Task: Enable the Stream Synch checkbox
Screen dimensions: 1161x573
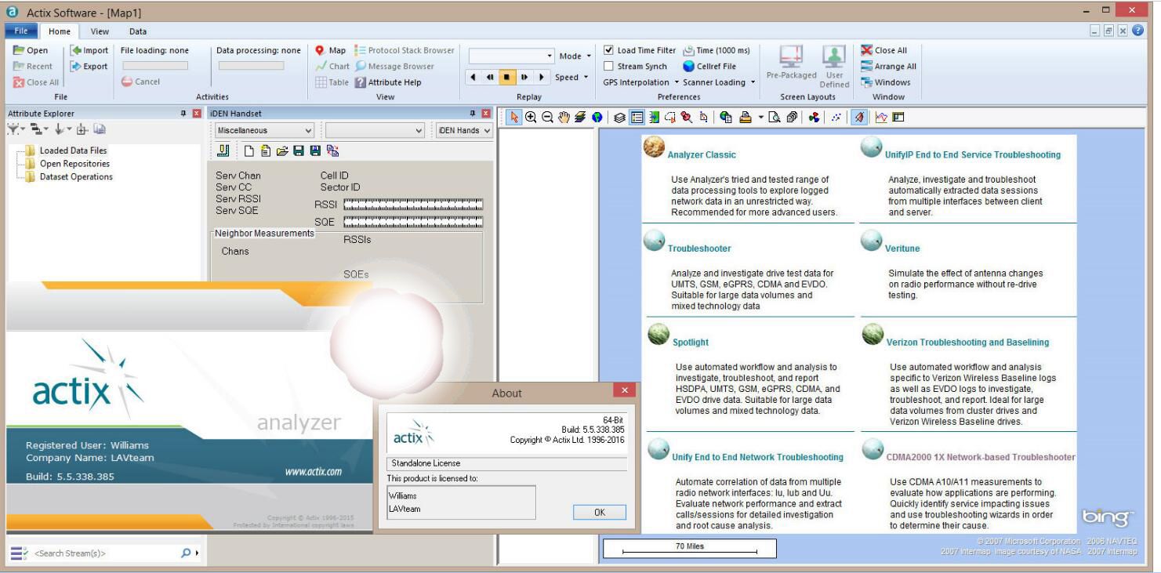Action: pyautogui.click(x=610, y=67)
